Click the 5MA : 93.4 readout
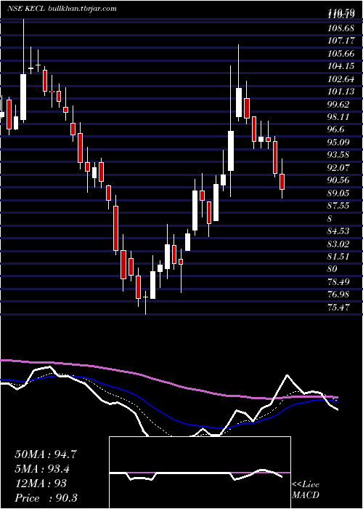 tap(42, 469)
